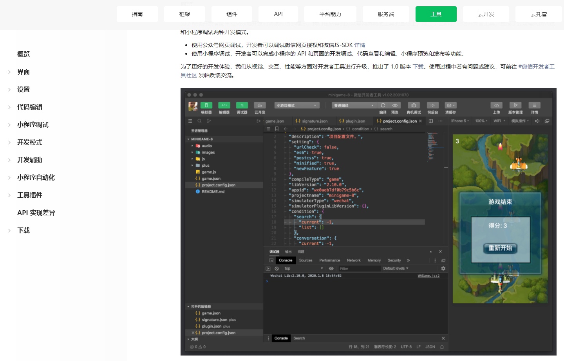Expand the sidebar 下载 section chevron
The width and height of the screenshot is (564, 361).
(9, 231)
